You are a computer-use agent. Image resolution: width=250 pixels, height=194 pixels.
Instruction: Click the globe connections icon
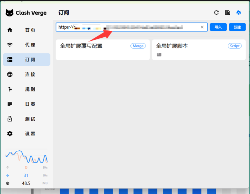pyautogui.click(x=10, y=74)
